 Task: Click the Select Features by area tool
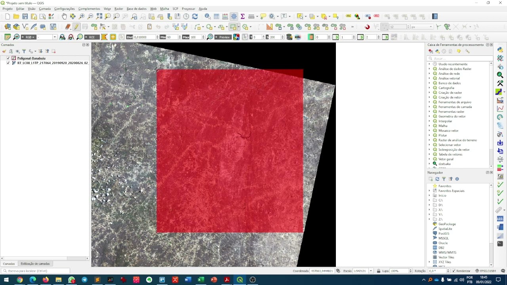pos(300,16)
